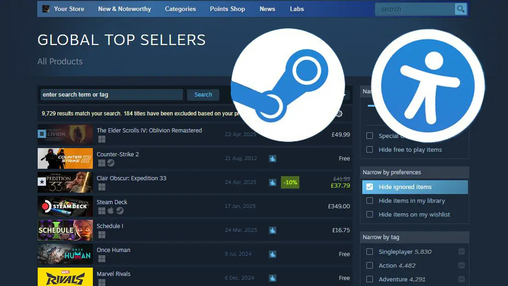
Task: Open the Categories dropdown menu
Action: [x=180, y=9]
